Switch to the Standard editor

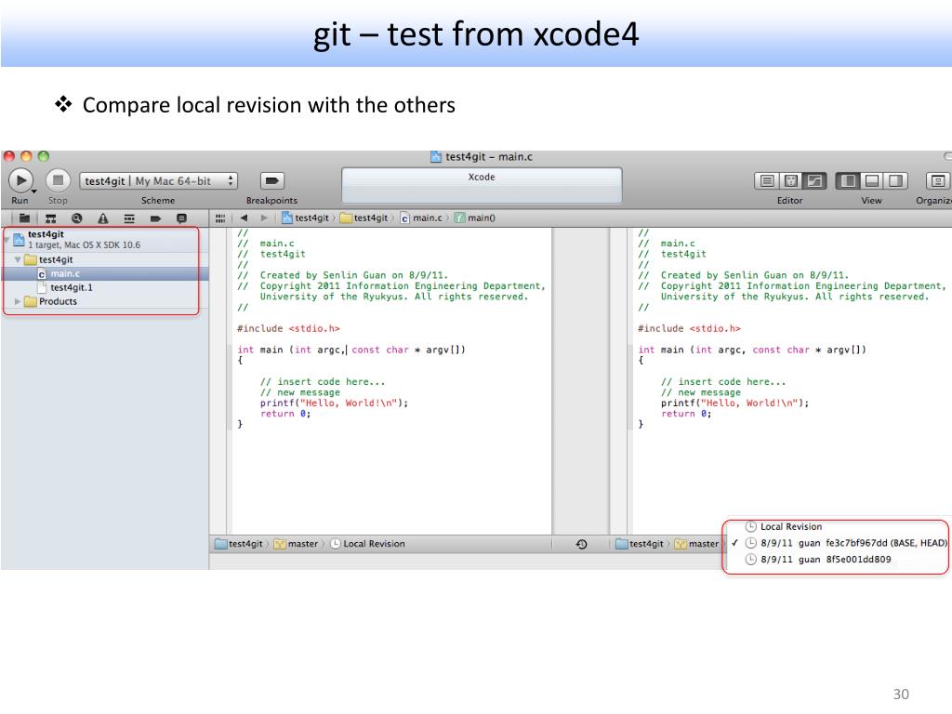click(767, 181)
